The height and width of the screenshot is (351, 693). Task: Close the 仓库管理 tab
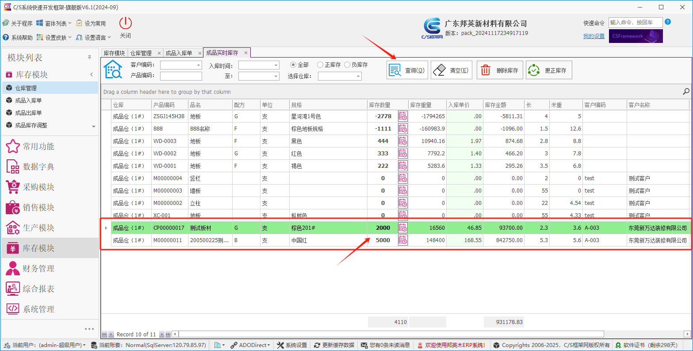click(x=159, y=53)
